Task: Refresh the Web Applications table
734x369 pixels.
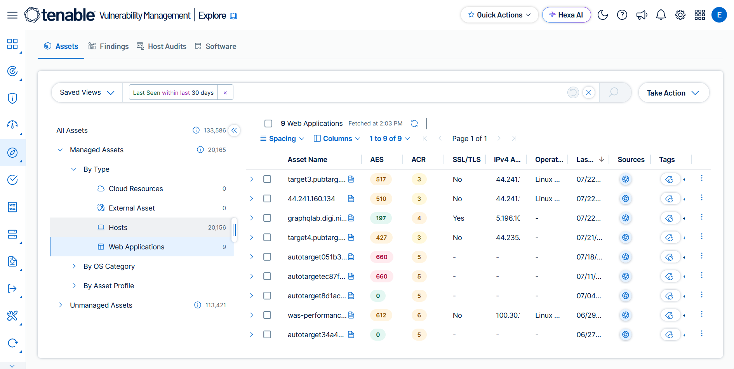Action: (x=414, y=124)
